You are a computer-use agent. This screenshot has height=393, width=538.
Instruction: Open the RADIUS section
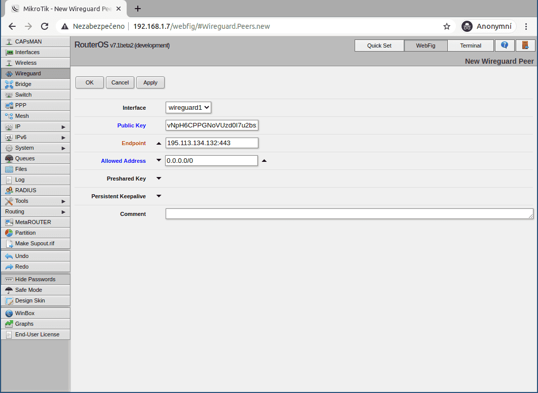pyautogui.click(x=35, y=190)
